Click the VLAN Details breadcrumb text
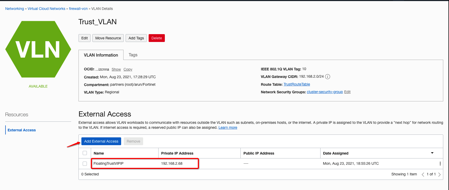Screen dimensions: 449x190 [x=102, y=9]
